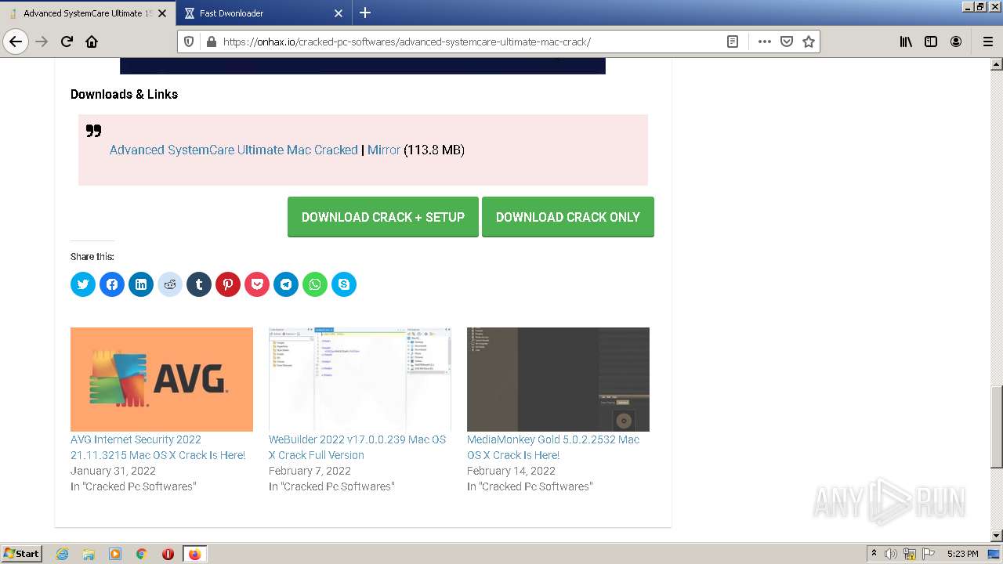
Task: Open page actions three-dot menu
Action: (x=764, y=42)
